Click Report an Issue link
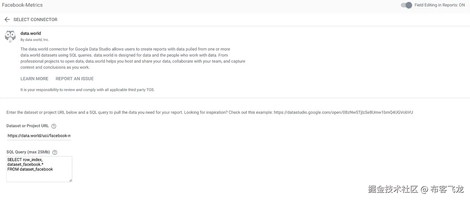Viewport: 470px width, 200px height. [75, 79]
